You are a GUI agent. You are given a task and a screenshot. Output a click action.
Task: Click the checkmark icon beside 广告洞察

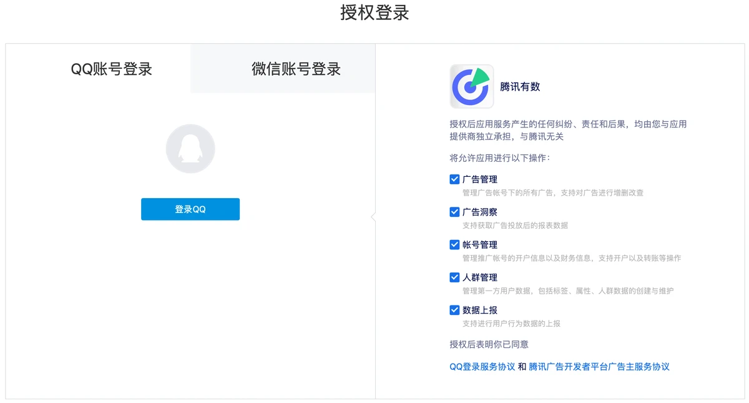click(455, 211)
